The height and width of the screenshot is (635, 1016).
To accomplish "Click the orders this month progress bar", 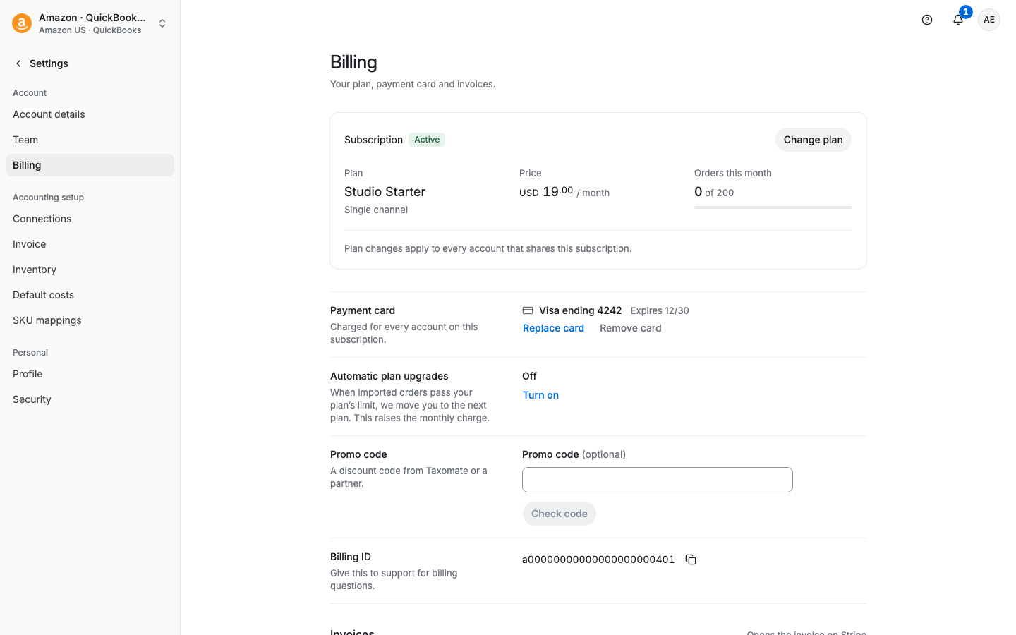I will point(773,207).
